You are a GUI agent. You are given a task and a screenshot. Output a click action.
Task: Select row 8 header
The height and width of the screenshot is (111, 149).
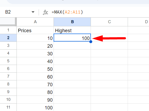click(x=8, y=84)
